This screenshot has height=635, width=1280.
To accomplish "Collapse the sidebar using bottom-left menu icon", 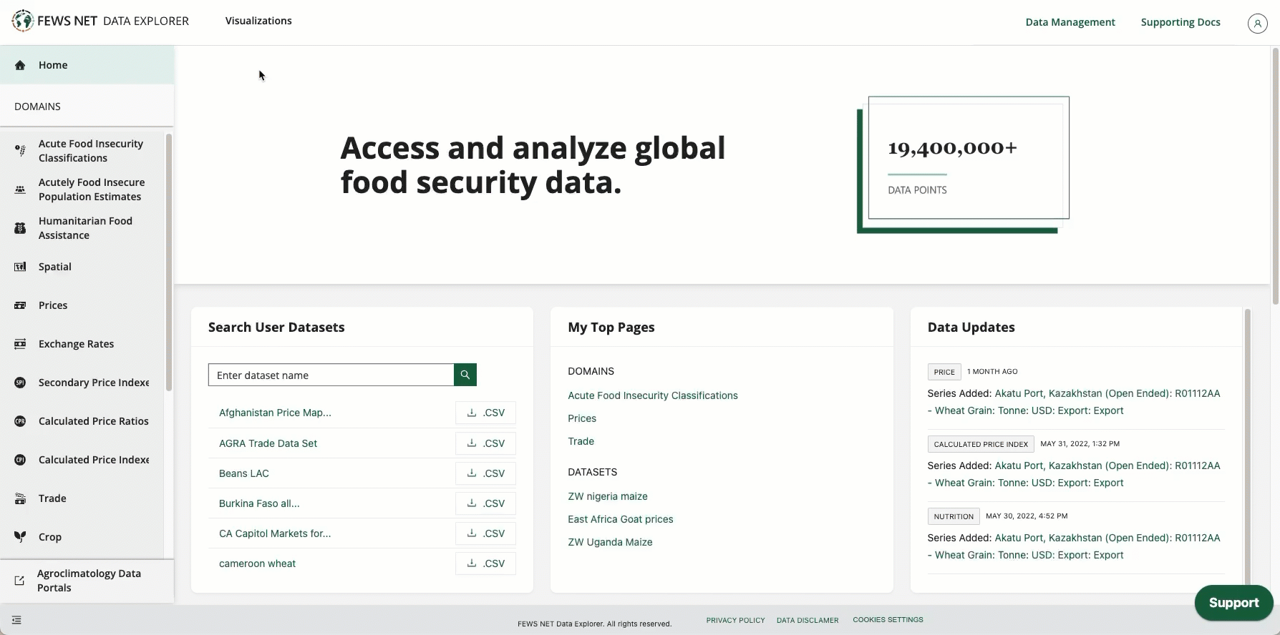I will [x=16, y=620].
